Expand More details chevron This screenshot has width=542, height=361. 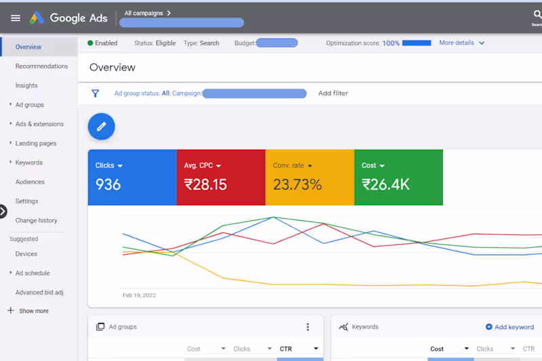[x=482, y=43]
